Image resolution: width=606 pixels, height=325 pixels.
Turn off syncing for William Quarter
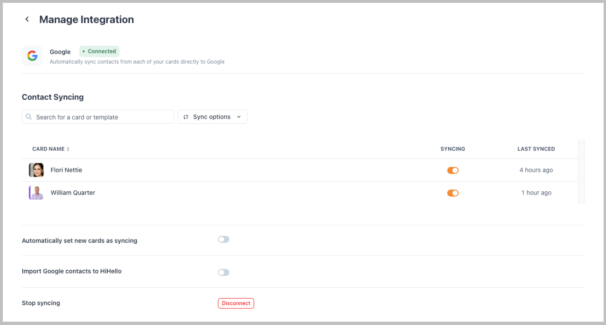pos(452,193)
